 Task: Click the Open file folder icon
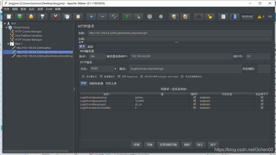(31, 16)
